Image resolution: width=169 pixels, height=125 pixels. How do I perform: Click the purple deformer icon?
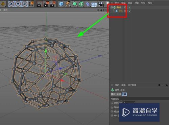pos(88,4)
